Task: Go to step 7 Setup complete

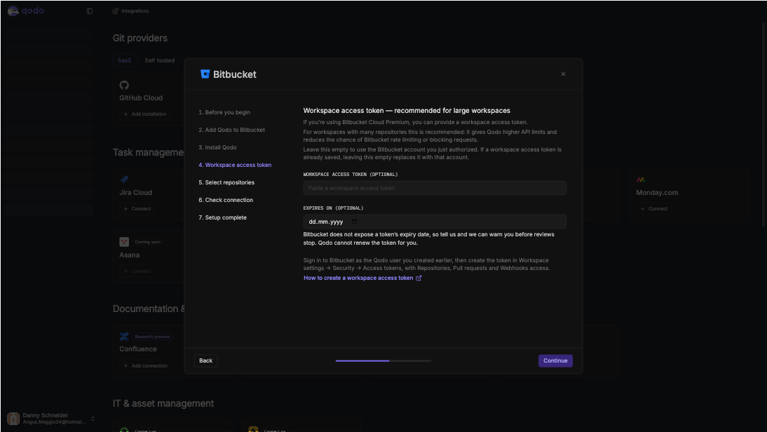Action: tap(222, 217)
